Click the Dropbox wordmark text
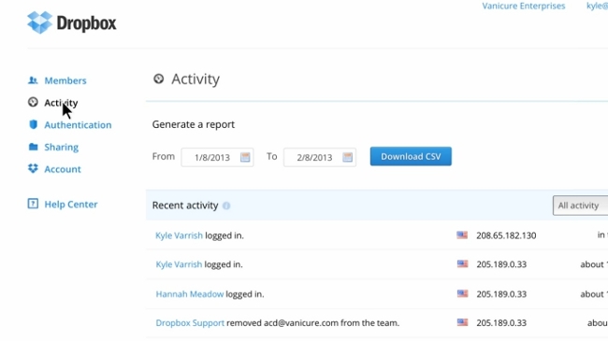Screen dimensions: 608x341 pyautogui.click(x=86, y=23)
